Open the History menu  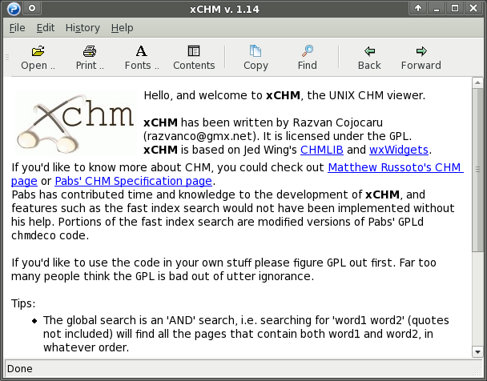click(83, 28)
